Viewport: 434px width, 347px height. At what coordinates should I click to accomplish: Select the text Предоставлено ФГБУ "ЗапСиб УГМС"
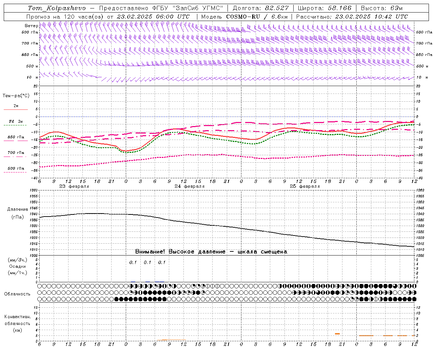(161, 8)
